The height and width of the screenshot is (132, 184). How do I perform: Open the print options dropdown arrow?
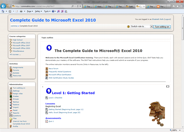pos(24,11)
